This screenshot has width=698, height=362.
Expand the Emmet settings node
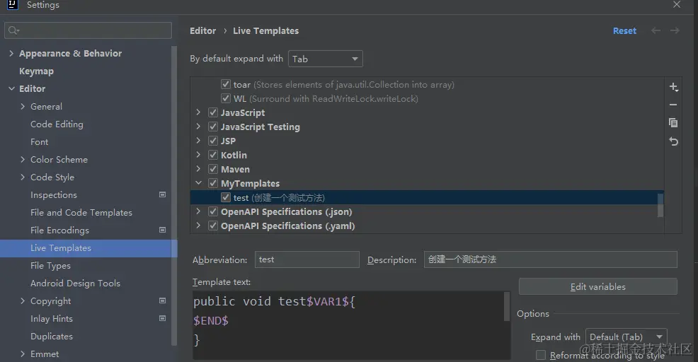pyautogui.click(x=23, y=354)
